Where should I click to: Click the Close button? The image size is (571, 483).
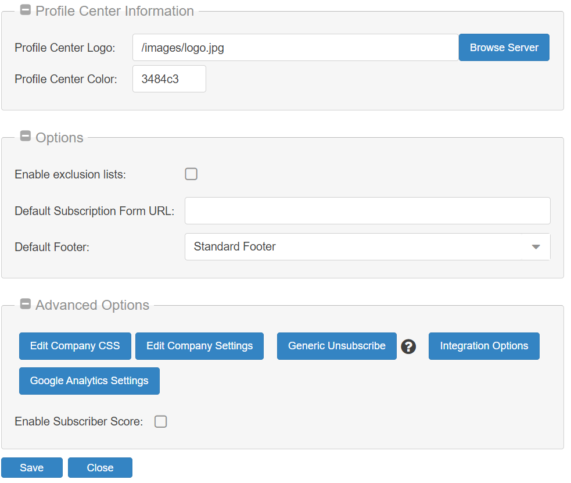(x=100, y=467)
